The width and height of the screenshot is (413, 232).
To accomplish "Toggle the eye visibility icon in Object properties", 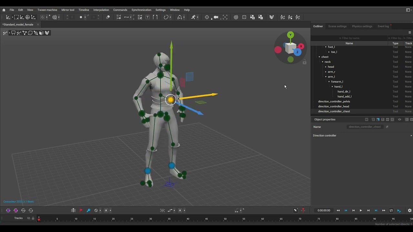I will 399,120.
